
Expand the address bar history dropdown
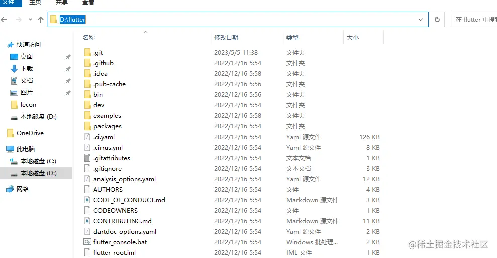(x=421, y=20)
